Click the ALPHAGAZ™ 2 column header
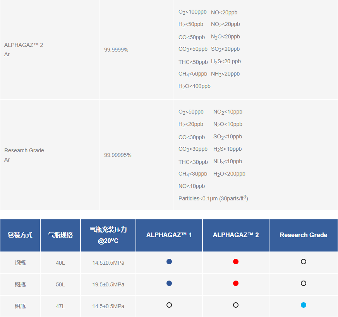The image size is (338, 317). click(x=236, y=235)
